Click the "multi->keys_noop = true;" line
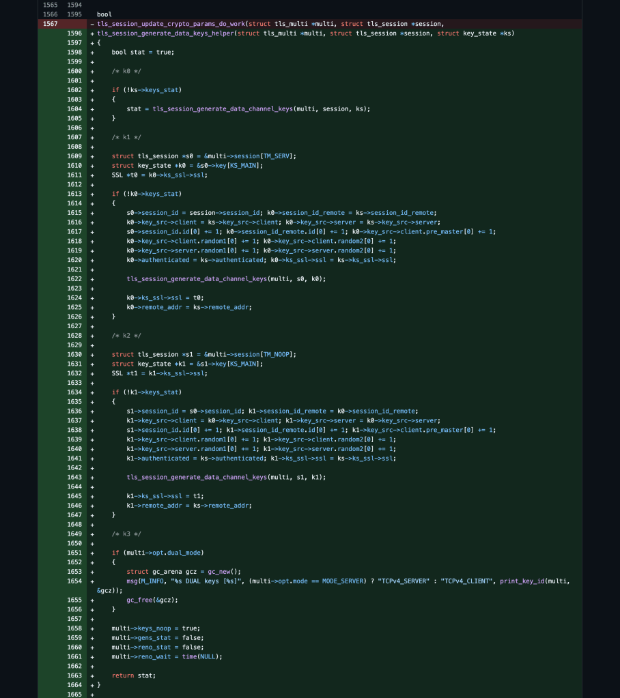Viewport: 620px width, 698px height. point(156,628)
